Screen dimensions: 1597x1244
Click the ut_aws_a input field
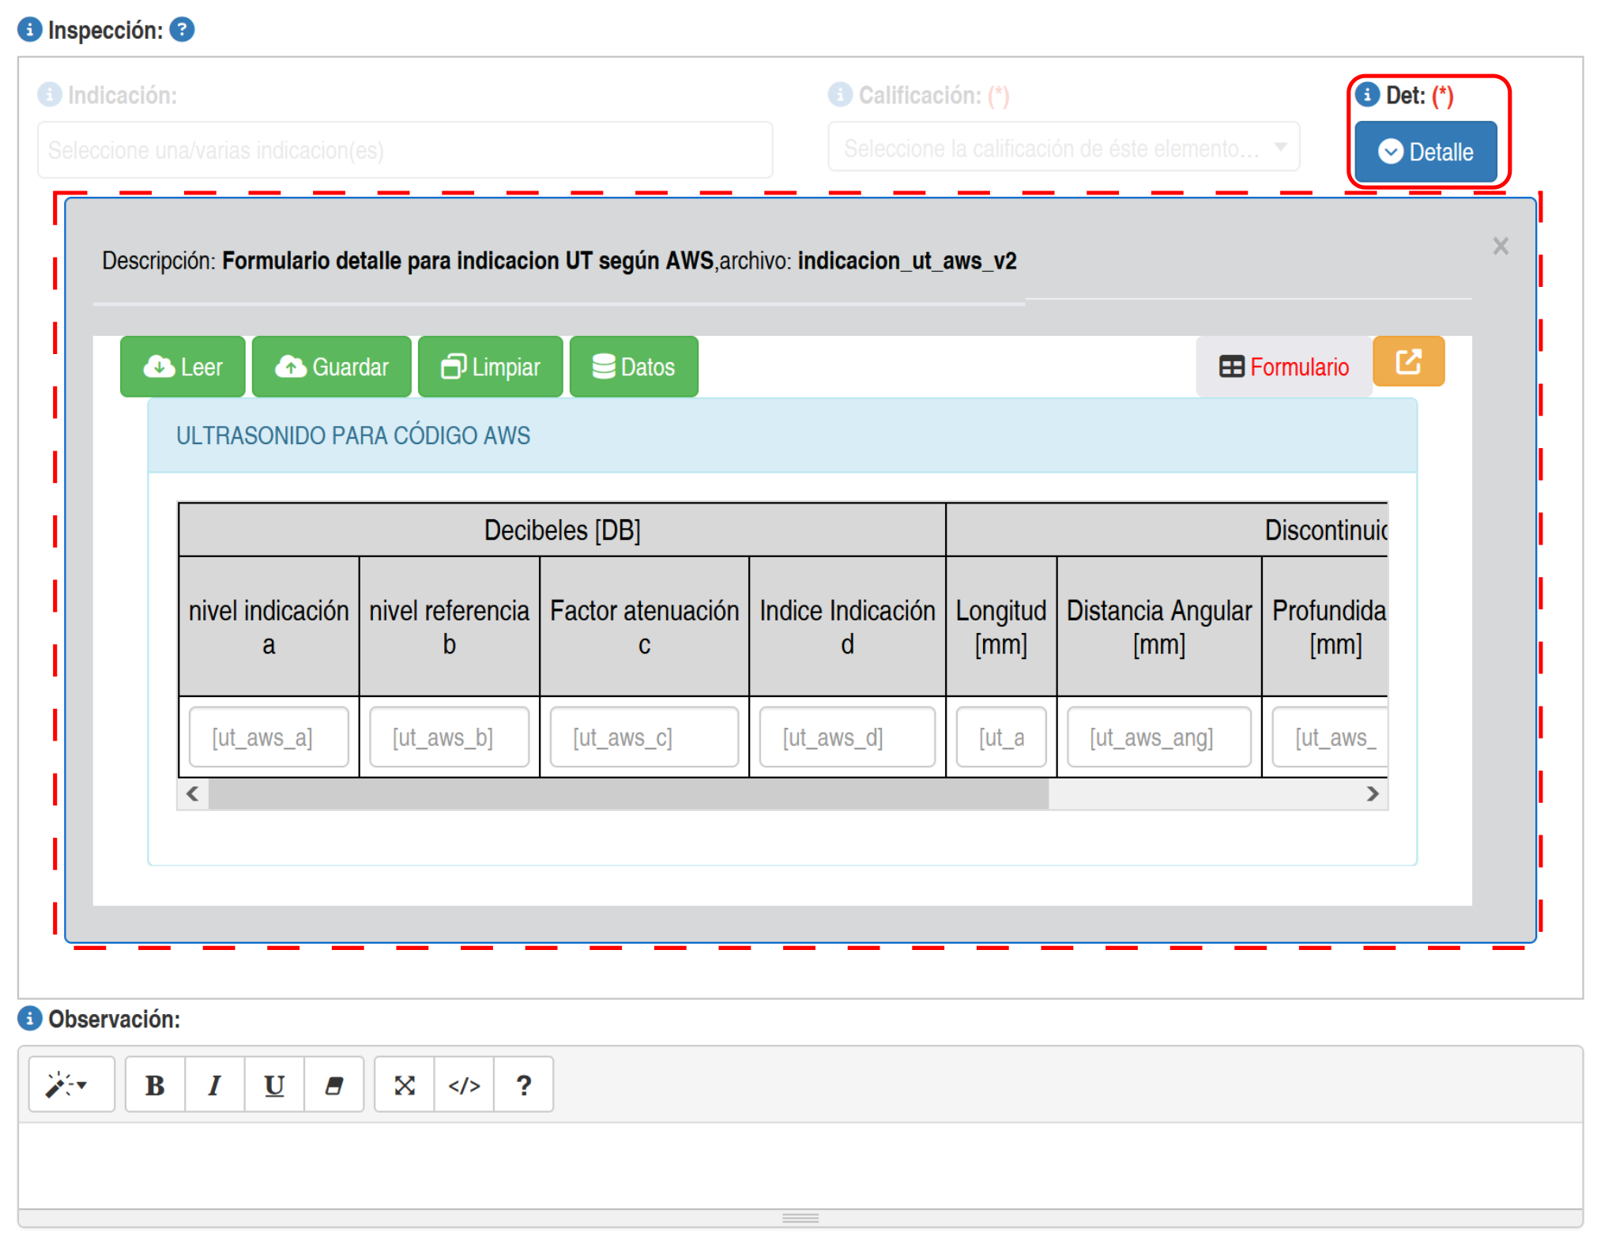[x=269, y=737]
